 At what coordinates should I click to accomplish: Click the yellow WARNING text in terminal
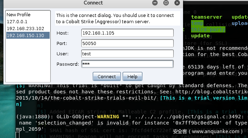(108, 117)
